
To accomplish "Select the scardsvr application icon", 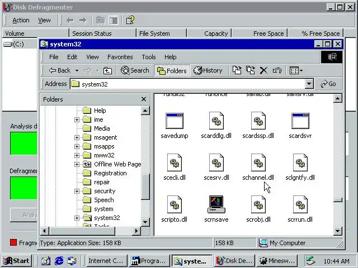I will pos(300,121).
